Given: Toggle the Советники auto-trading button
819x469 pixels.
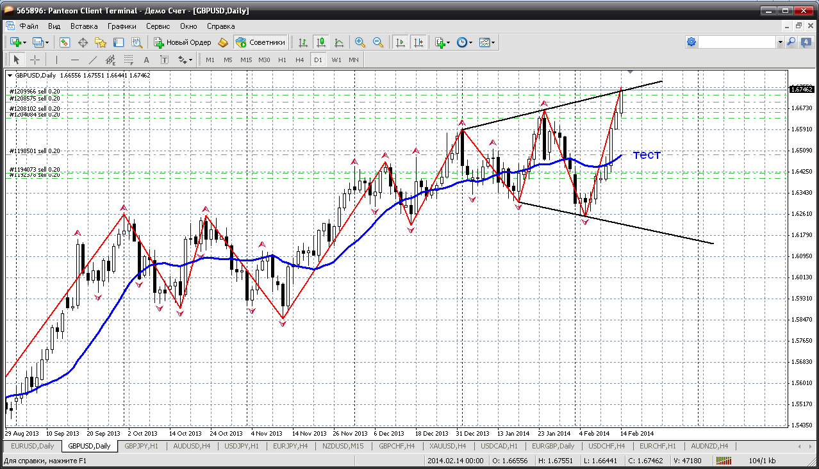Looking at the screenshot, I should (x=261, y=42).
